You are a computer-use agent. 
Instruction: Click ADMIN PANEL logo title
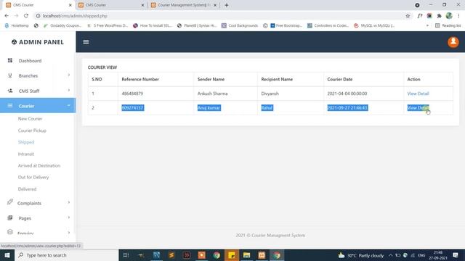[38, 42]
